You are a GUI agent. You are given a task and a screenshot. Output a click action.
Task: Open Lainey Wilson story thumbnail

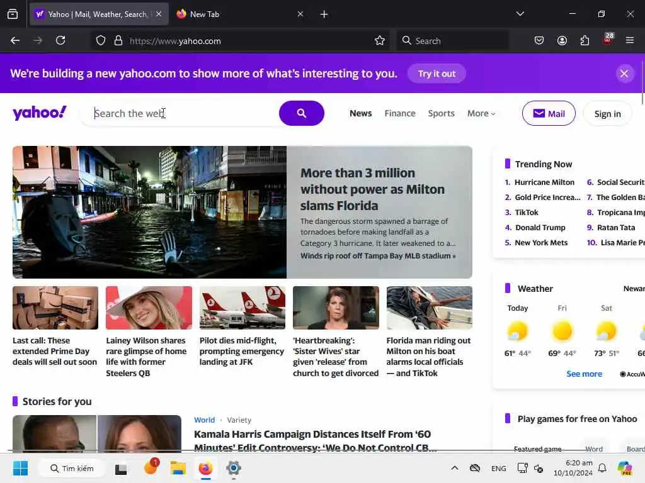click(x=149, y=308)
